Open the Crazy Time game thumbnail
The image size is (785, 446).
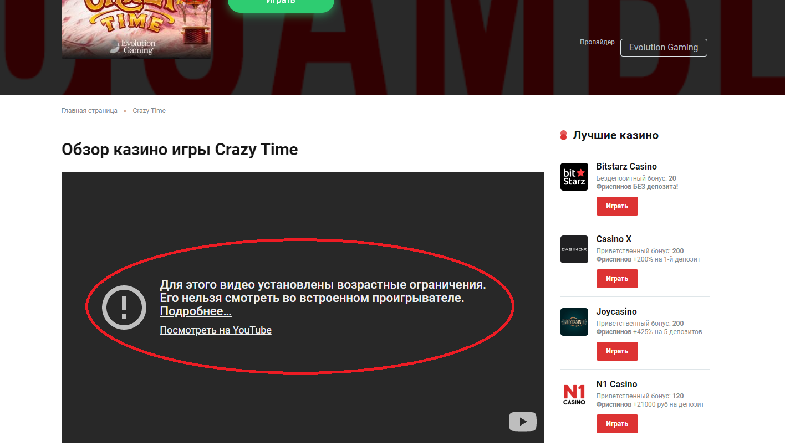[136, 29]
